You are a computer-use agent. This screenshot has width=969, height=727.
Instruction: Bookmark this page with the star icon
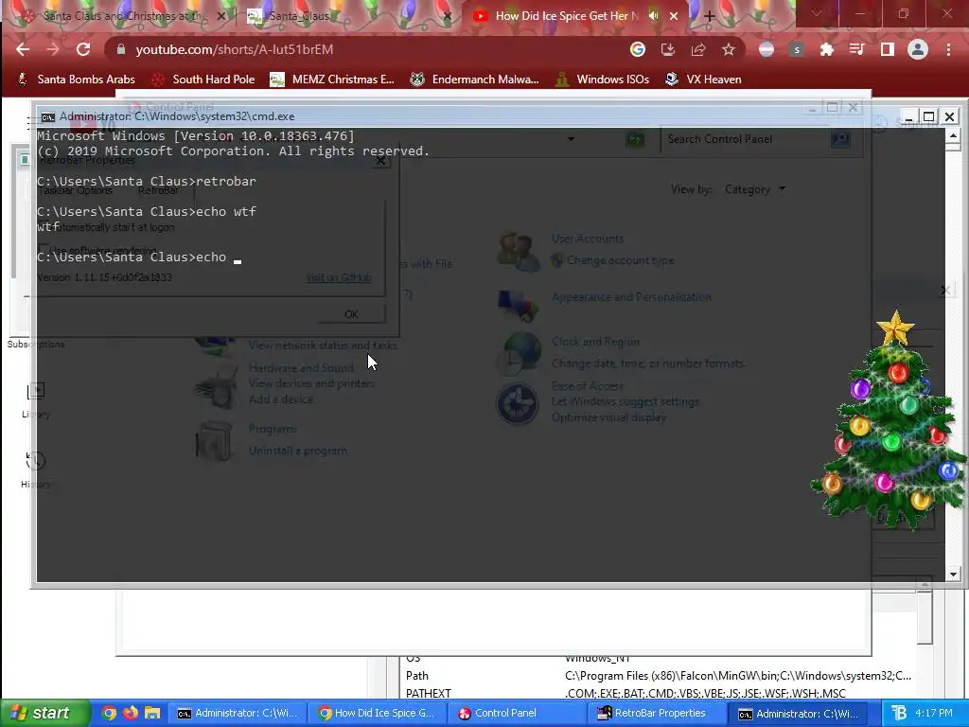[729, 49]
